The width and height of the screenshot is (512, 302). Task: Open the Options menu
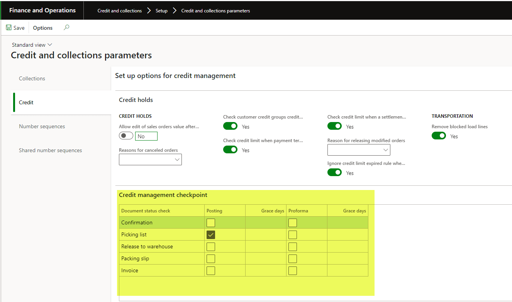(x=42, y=28)
